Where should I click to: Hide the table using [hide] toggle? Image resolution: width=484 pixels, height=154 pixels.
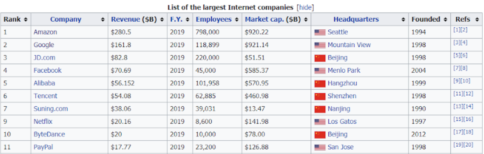tap(305, 7)
